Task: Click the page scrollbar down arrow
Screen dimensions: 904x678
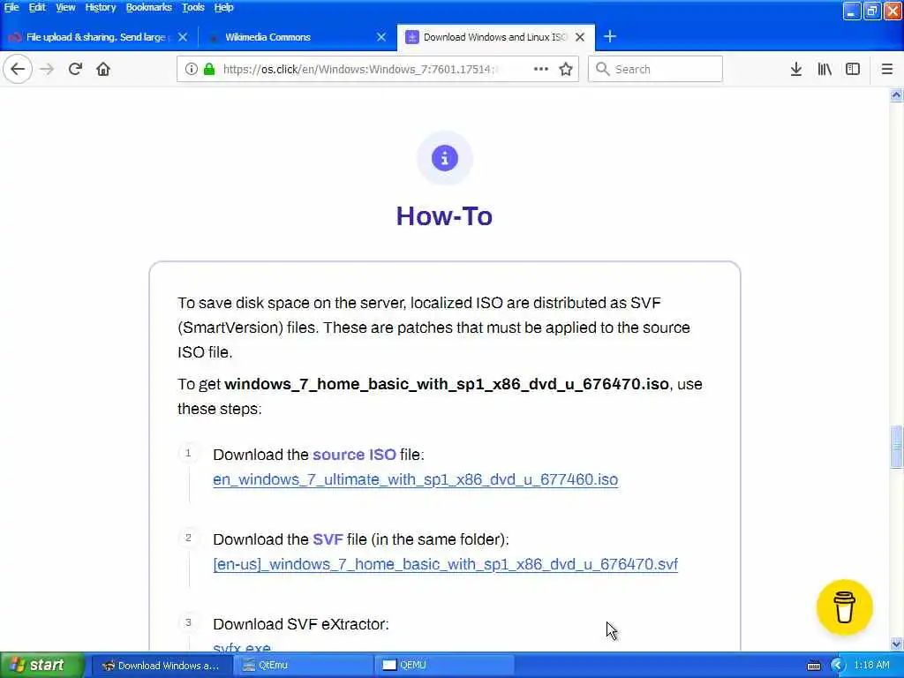Action: point(896,644)
